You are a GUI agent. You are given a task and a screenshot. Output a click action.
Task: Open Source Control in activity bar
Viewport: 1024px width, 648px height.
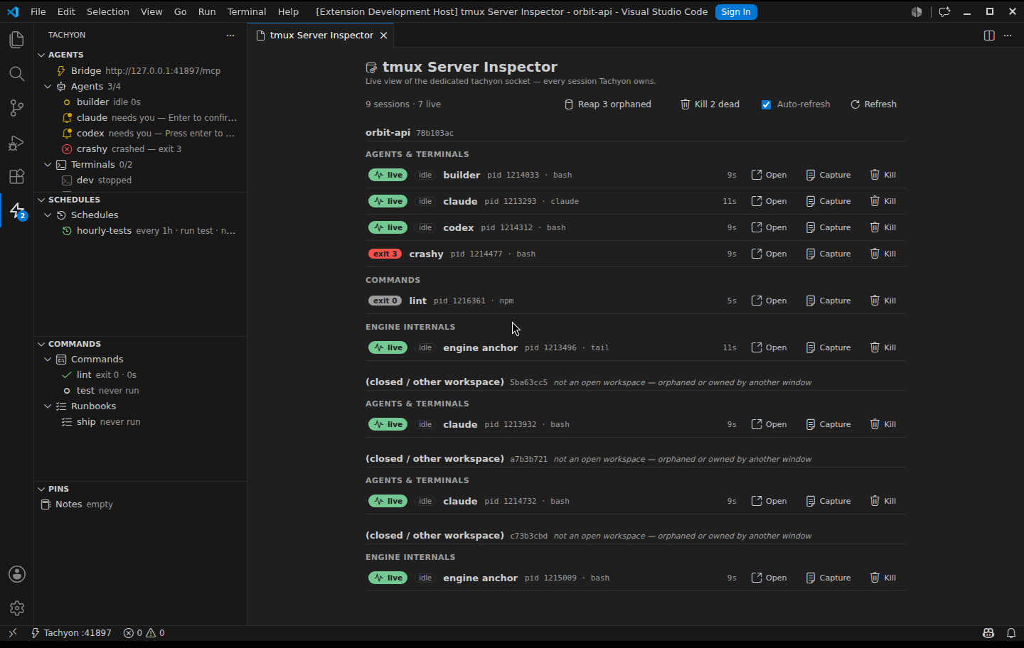tap(16, 108)
